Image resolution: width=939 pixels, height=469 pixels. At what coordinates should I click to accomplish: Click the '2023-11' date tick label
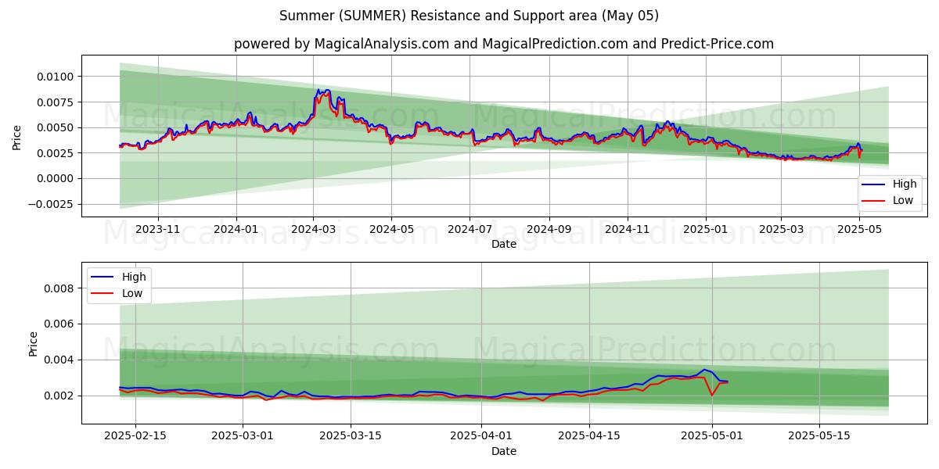[158, 228]
